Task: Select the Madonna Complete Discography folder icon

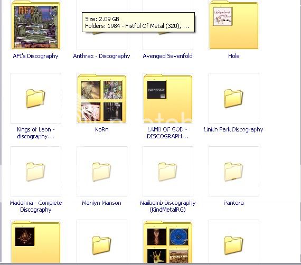Action: pyautogui.click(x=36, y=172)
